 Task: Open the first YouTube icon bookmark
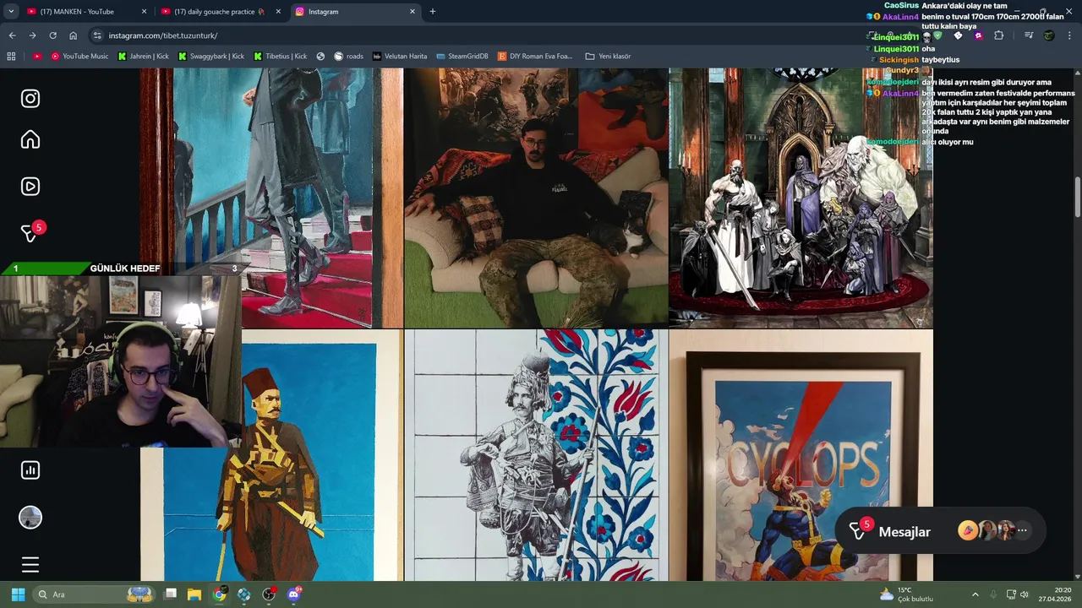tap(37, 57)
